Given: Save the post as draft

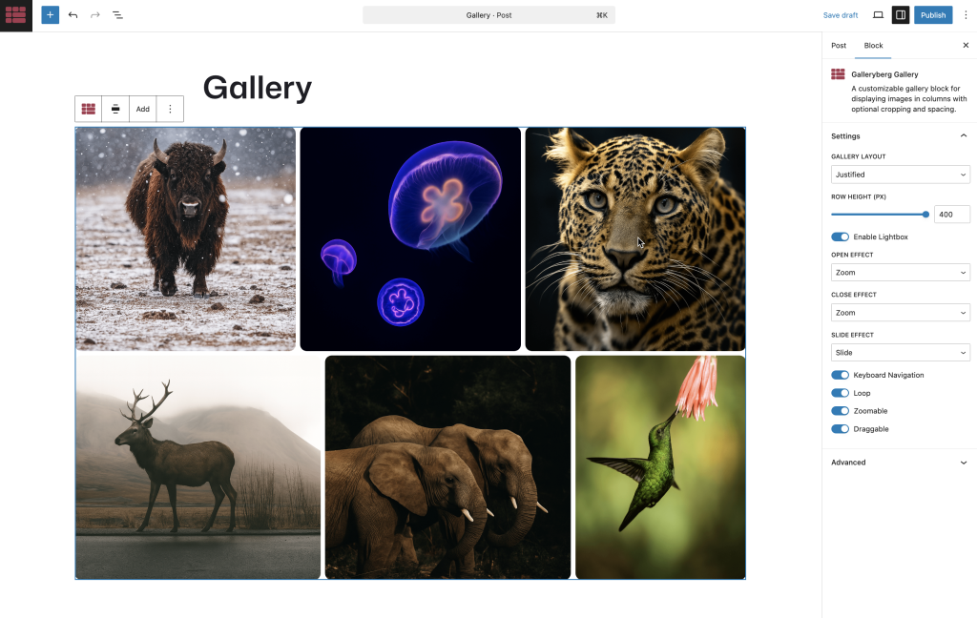Looking at the screenshot, I should point(840,15).
